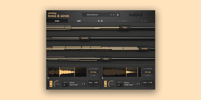Image resolution: width=201 pixels, height=100 pixels.
Task: Raise layer A tune by 1 semitone
Action: (x=95, y=86)
